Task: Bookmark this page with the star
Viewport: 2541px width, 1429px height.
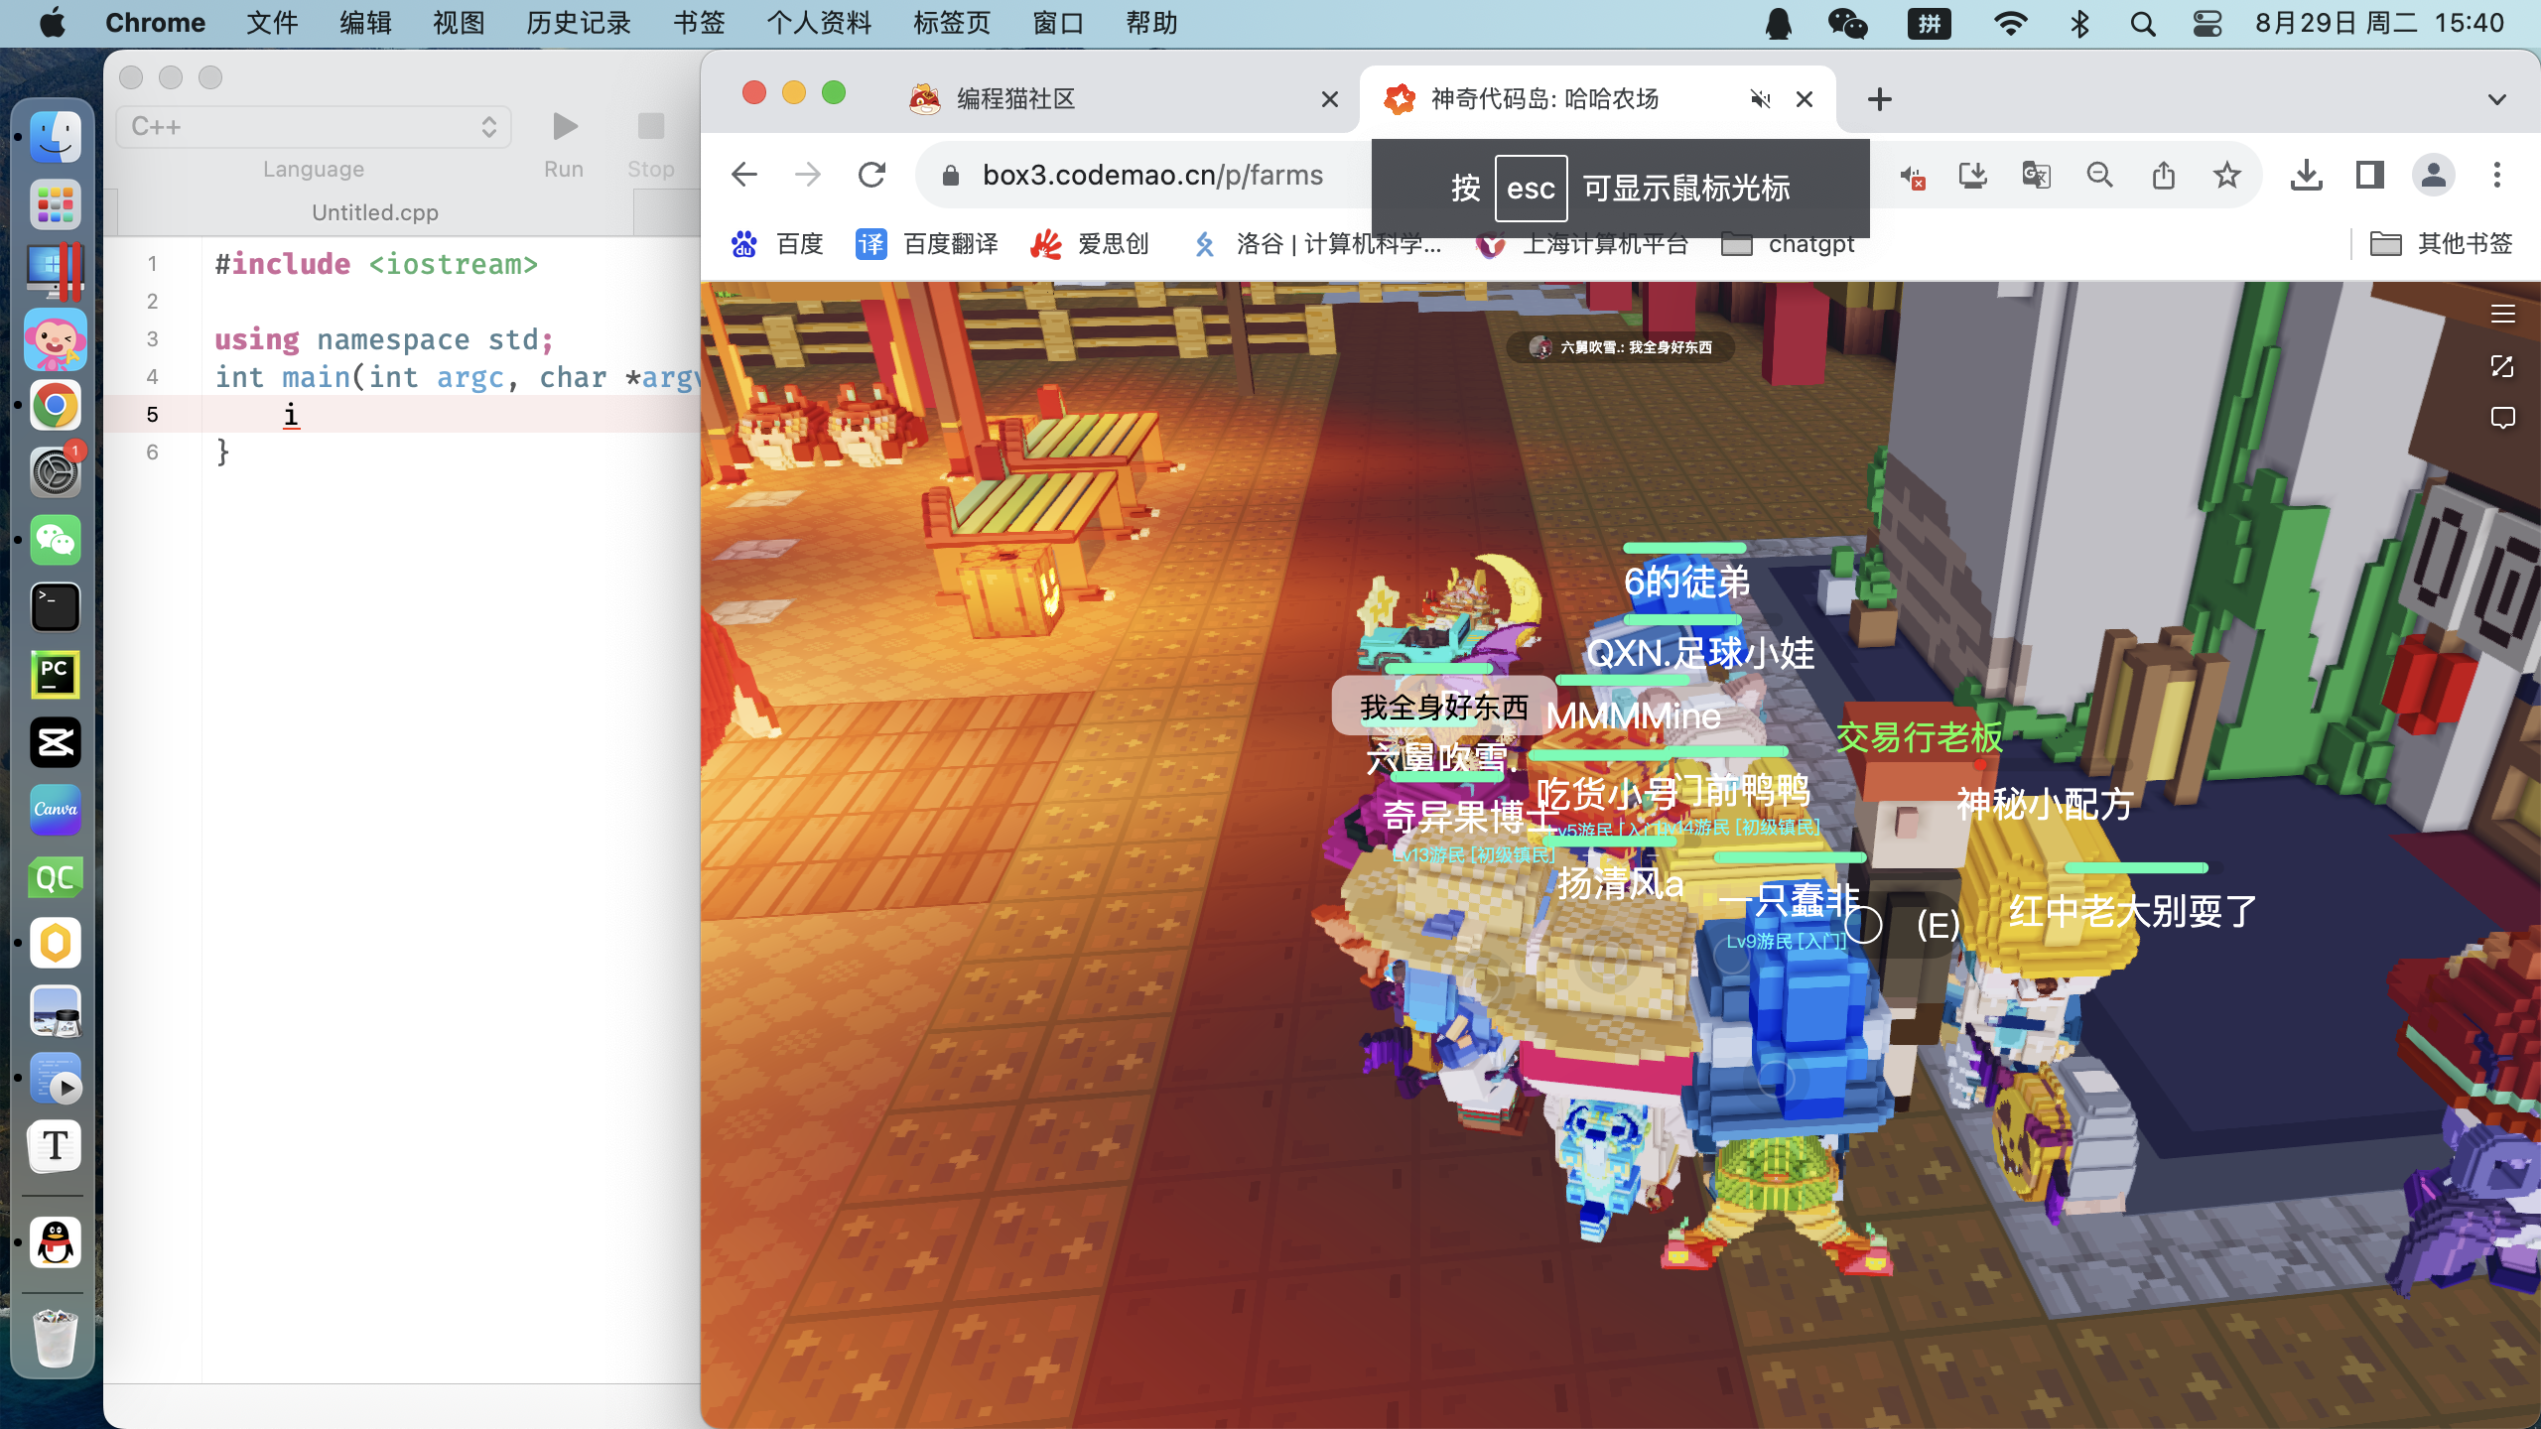Action: (2227, 176)
